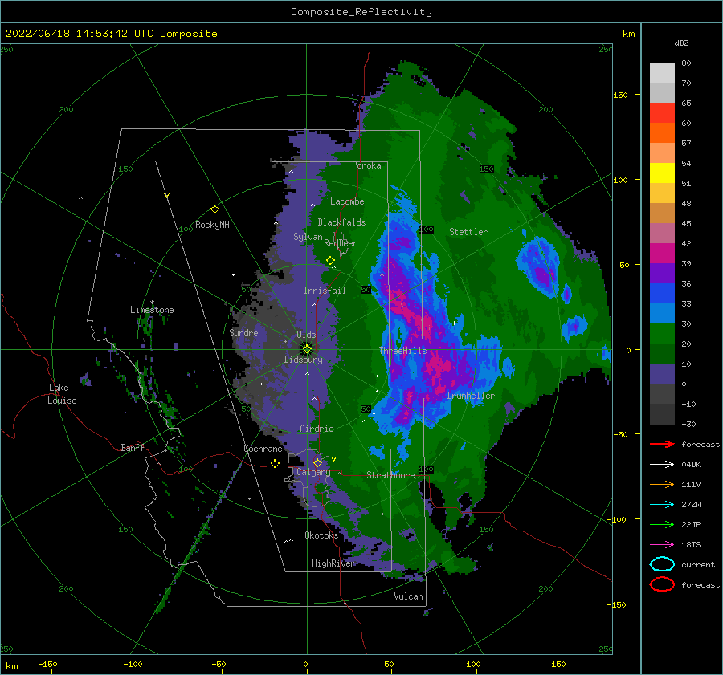
Task: Click the -150 tick on the bottom axis
Action: pos(47,664)
